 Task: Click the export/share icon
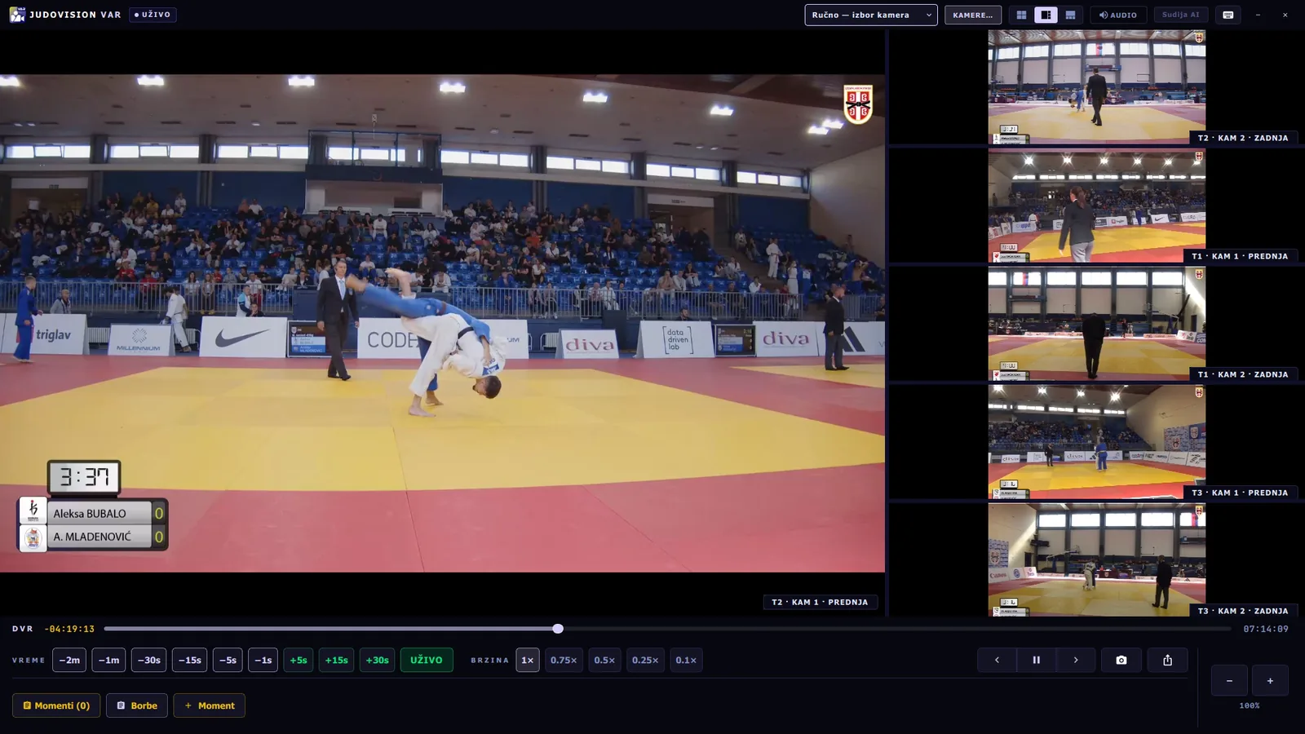click(1167, 660)
